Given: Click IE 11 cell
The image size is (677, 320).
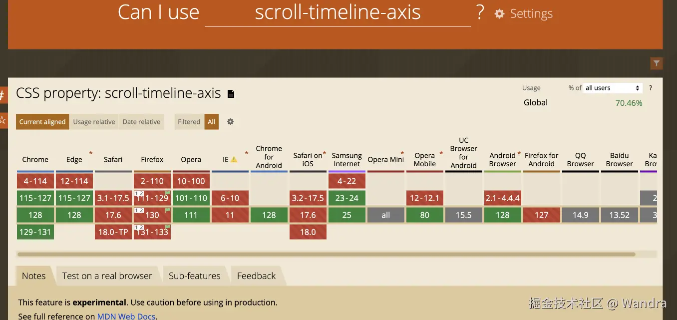Looking at the screenshot, I should click(230, 215).
